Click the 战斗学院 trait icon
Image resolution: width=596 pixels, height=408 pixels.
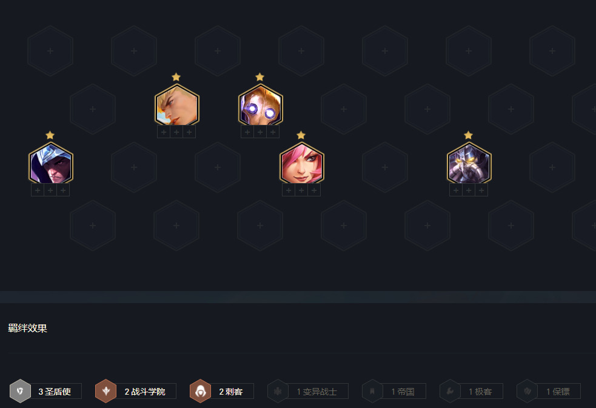pyautogui.click(x=105, y=391)
